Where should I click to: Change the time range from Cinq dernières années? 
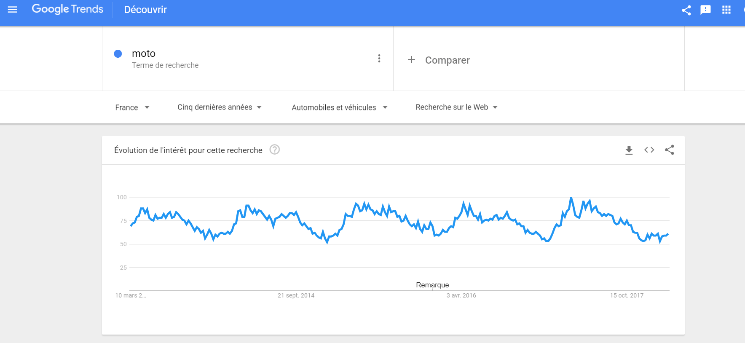click(x=219, y=107)
